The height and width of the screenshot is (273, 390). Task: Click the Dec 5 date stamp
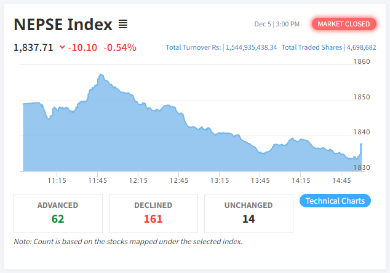[261, 25]
